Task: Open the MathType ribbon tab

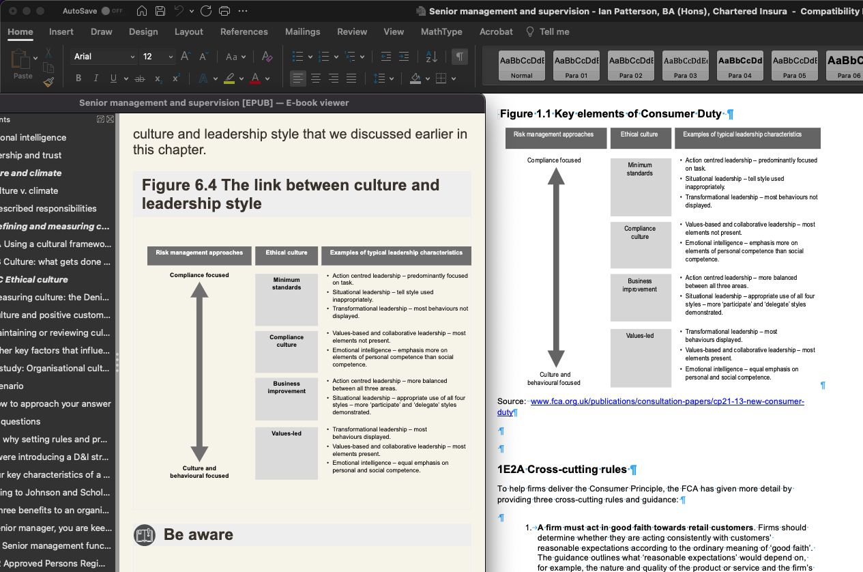Action: (441, 31)
